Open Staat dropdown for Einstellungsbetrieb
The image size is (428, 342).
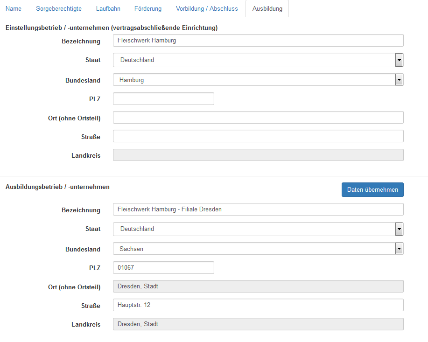point(258,60)
